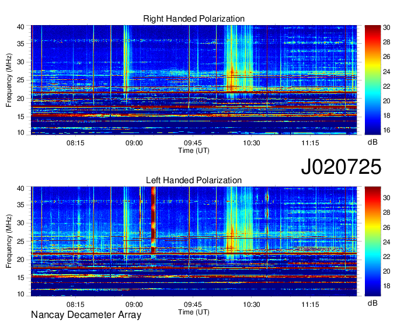The image size is (397, 322).
Task: Select the J020725 observation label
Action: (341, 167)
